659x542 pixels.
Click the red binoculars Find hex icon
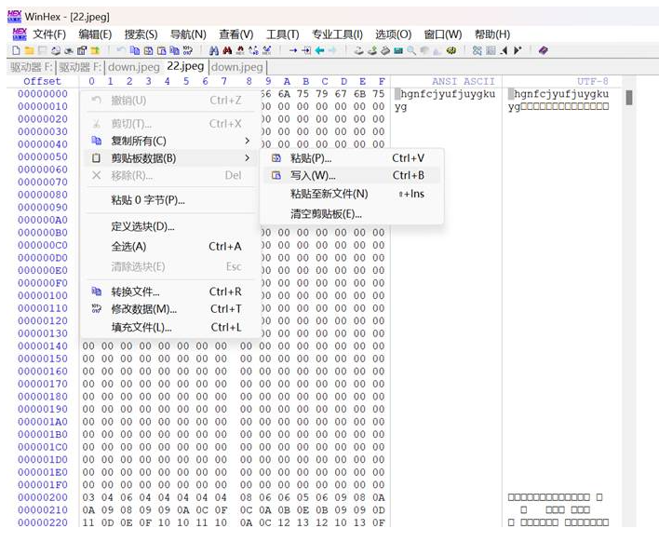(x=227, y=50)
